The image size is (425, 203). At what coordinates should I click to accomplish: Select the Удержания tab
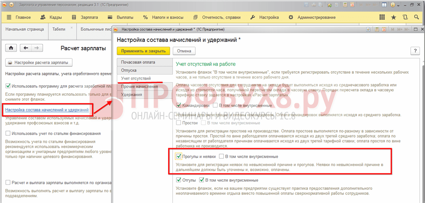tap(145, 94)
